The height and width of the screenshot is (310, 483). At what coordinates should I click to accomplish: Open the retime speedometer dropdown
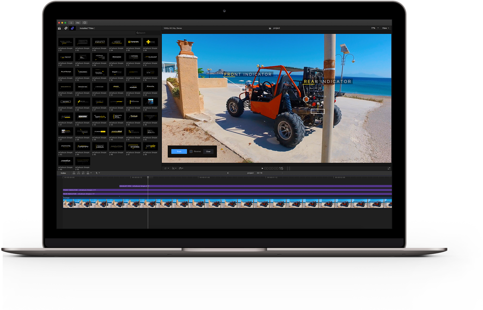pos(181,168)
